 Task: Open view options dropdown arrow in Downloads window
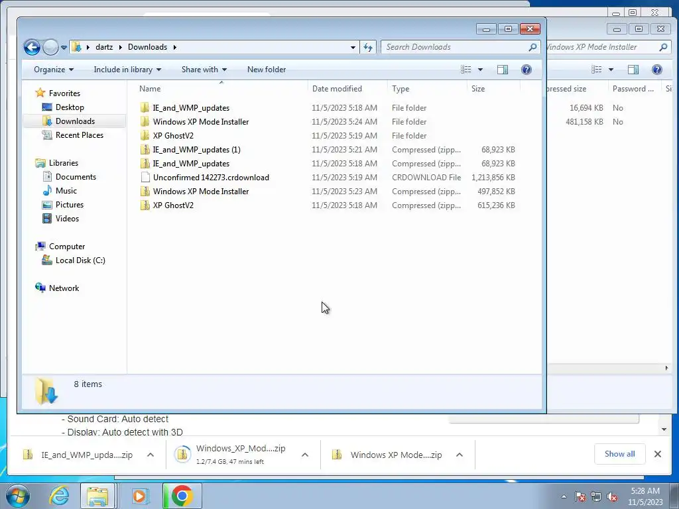click(x=480, y=70)
